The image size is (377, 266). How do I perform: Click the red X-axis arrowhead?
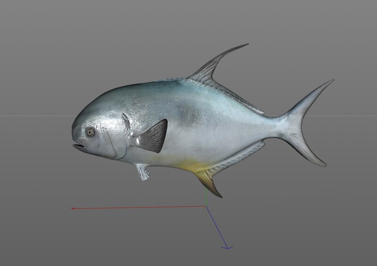73,208
